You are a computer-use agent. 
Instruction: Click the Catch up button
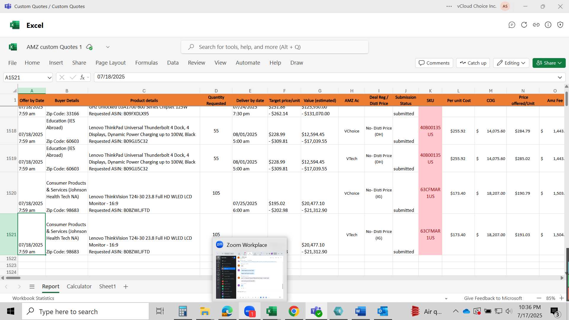tap(473, 63)
